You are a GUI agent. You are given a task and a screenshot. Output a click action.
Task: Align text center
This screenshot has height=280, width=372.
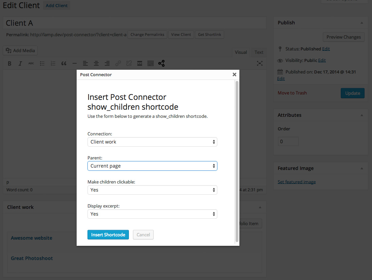96,64
